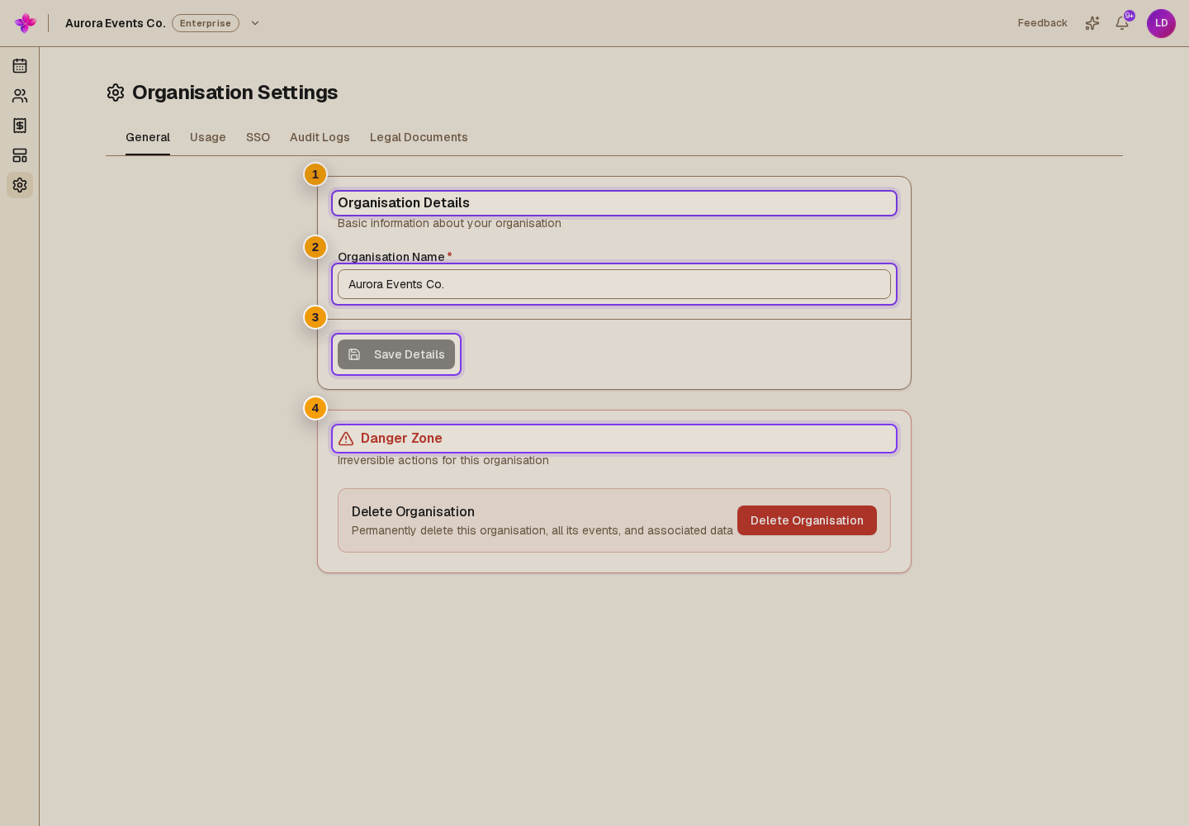The image size is (1189, 826).
Task: Switch to the SSO tab
Action: (x=258, y=137)
